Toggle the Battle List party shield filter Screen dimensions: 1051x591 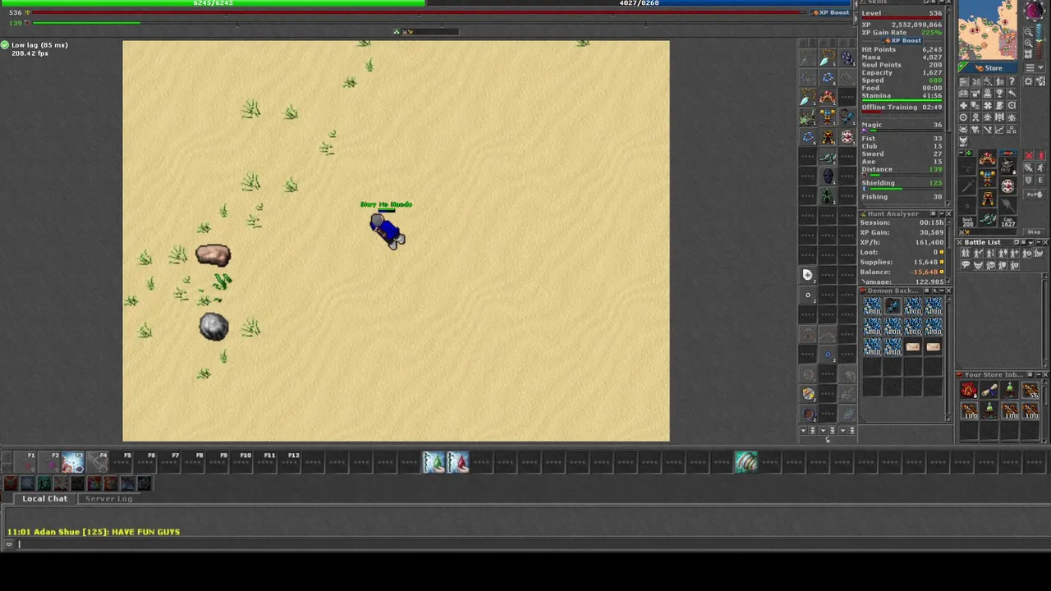1003,265
